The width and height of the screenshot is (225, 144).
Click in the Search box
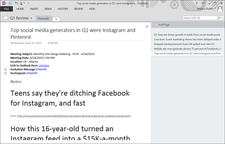[x=200, y=18]
